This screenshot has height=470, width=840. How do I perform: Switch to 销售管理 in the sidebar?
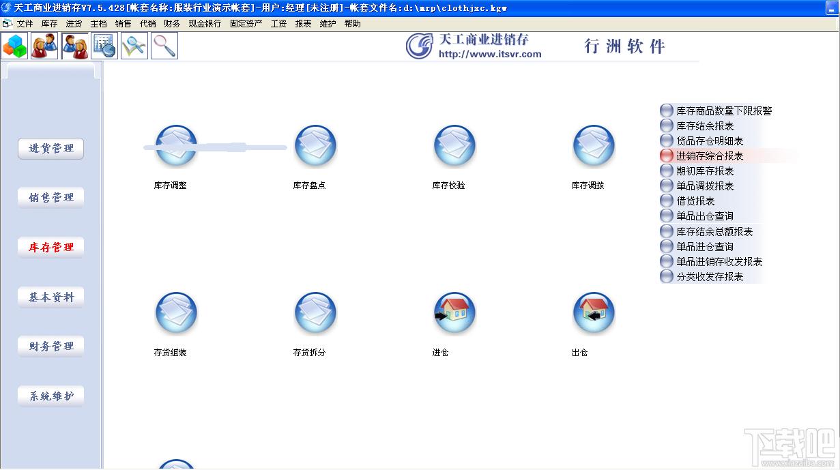[x=51, y=198]
